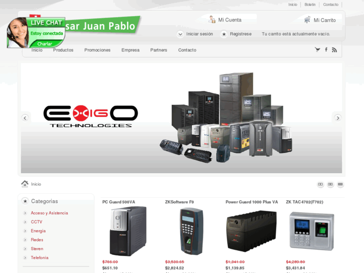
Task: Click the price $651.10
Action: (x=110, y=268)
